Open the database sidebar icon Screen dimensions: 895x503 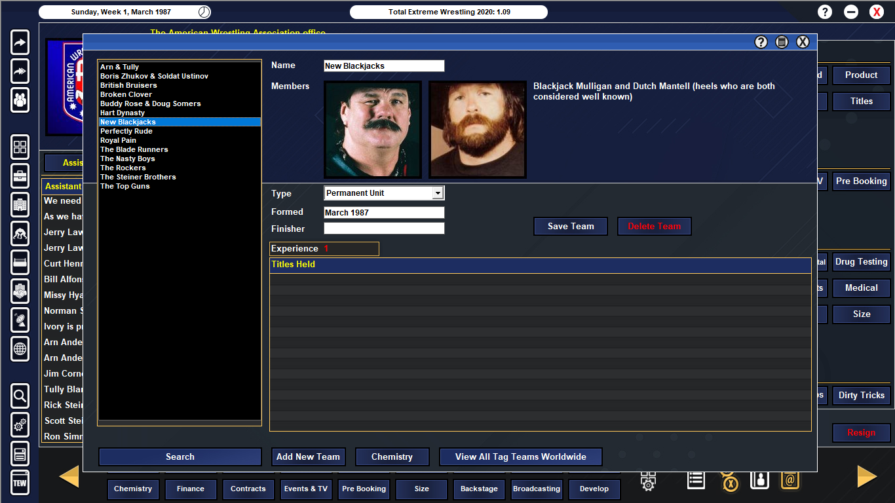(x=20, y=454)
